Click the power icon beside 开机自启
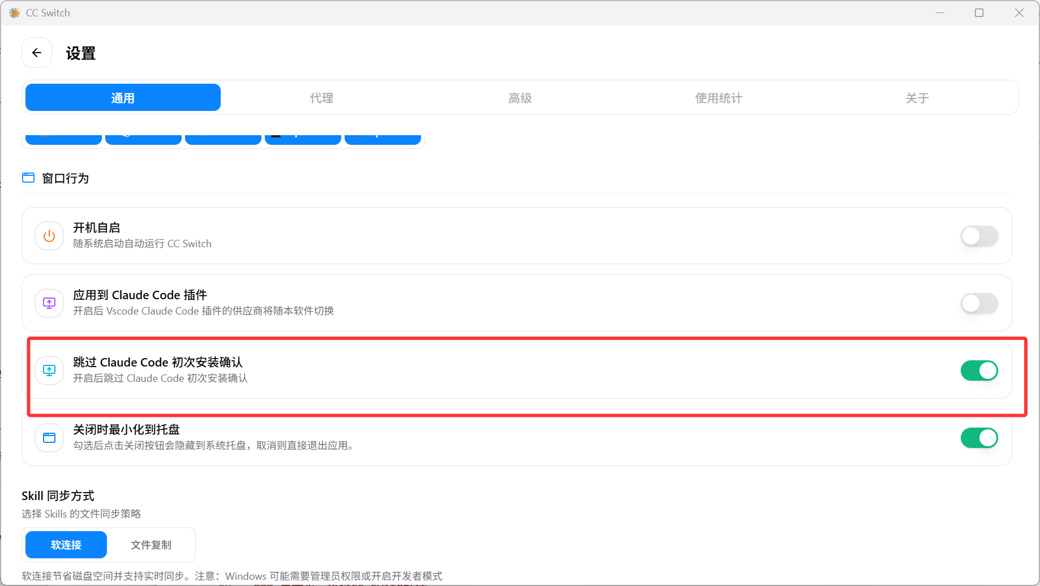Screen dimensions: 1040x586 click(49, 236)
